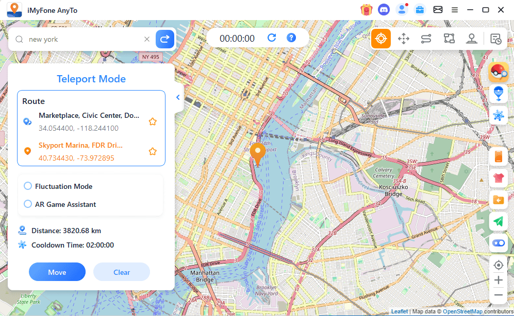Click the blue map pin sidebar icon
This screenshot has width=514, height=316.
(498, 94)
